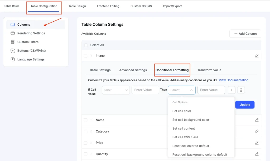
Task: Tick the checkbox for the Name column
Action: (x=85, y=120)
